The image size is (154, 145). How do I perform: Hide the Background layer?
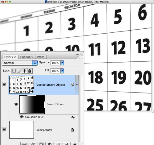pyautogui.click(x=5, y=130)
